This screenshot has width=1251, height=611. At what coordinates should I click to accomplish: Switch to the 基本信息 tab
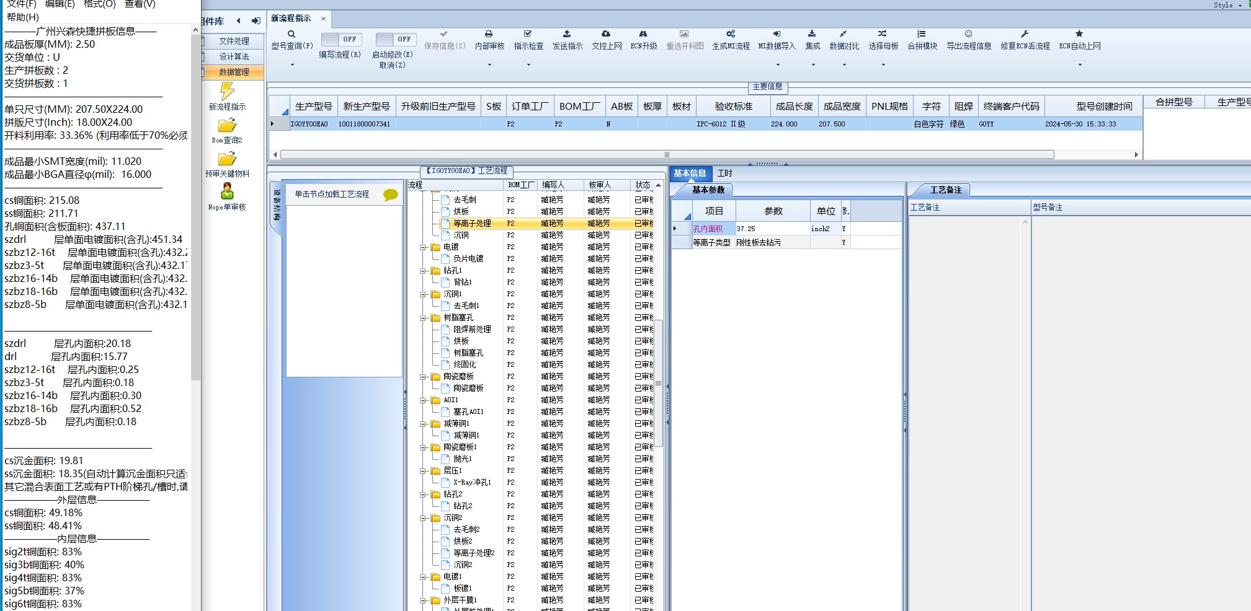(690, 173)
